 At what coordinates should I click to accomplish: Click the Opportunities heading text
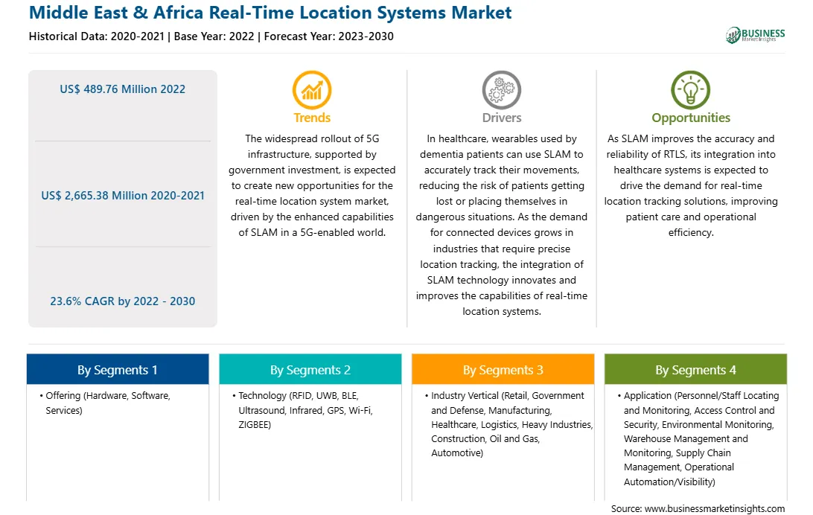tap(691, 118)
